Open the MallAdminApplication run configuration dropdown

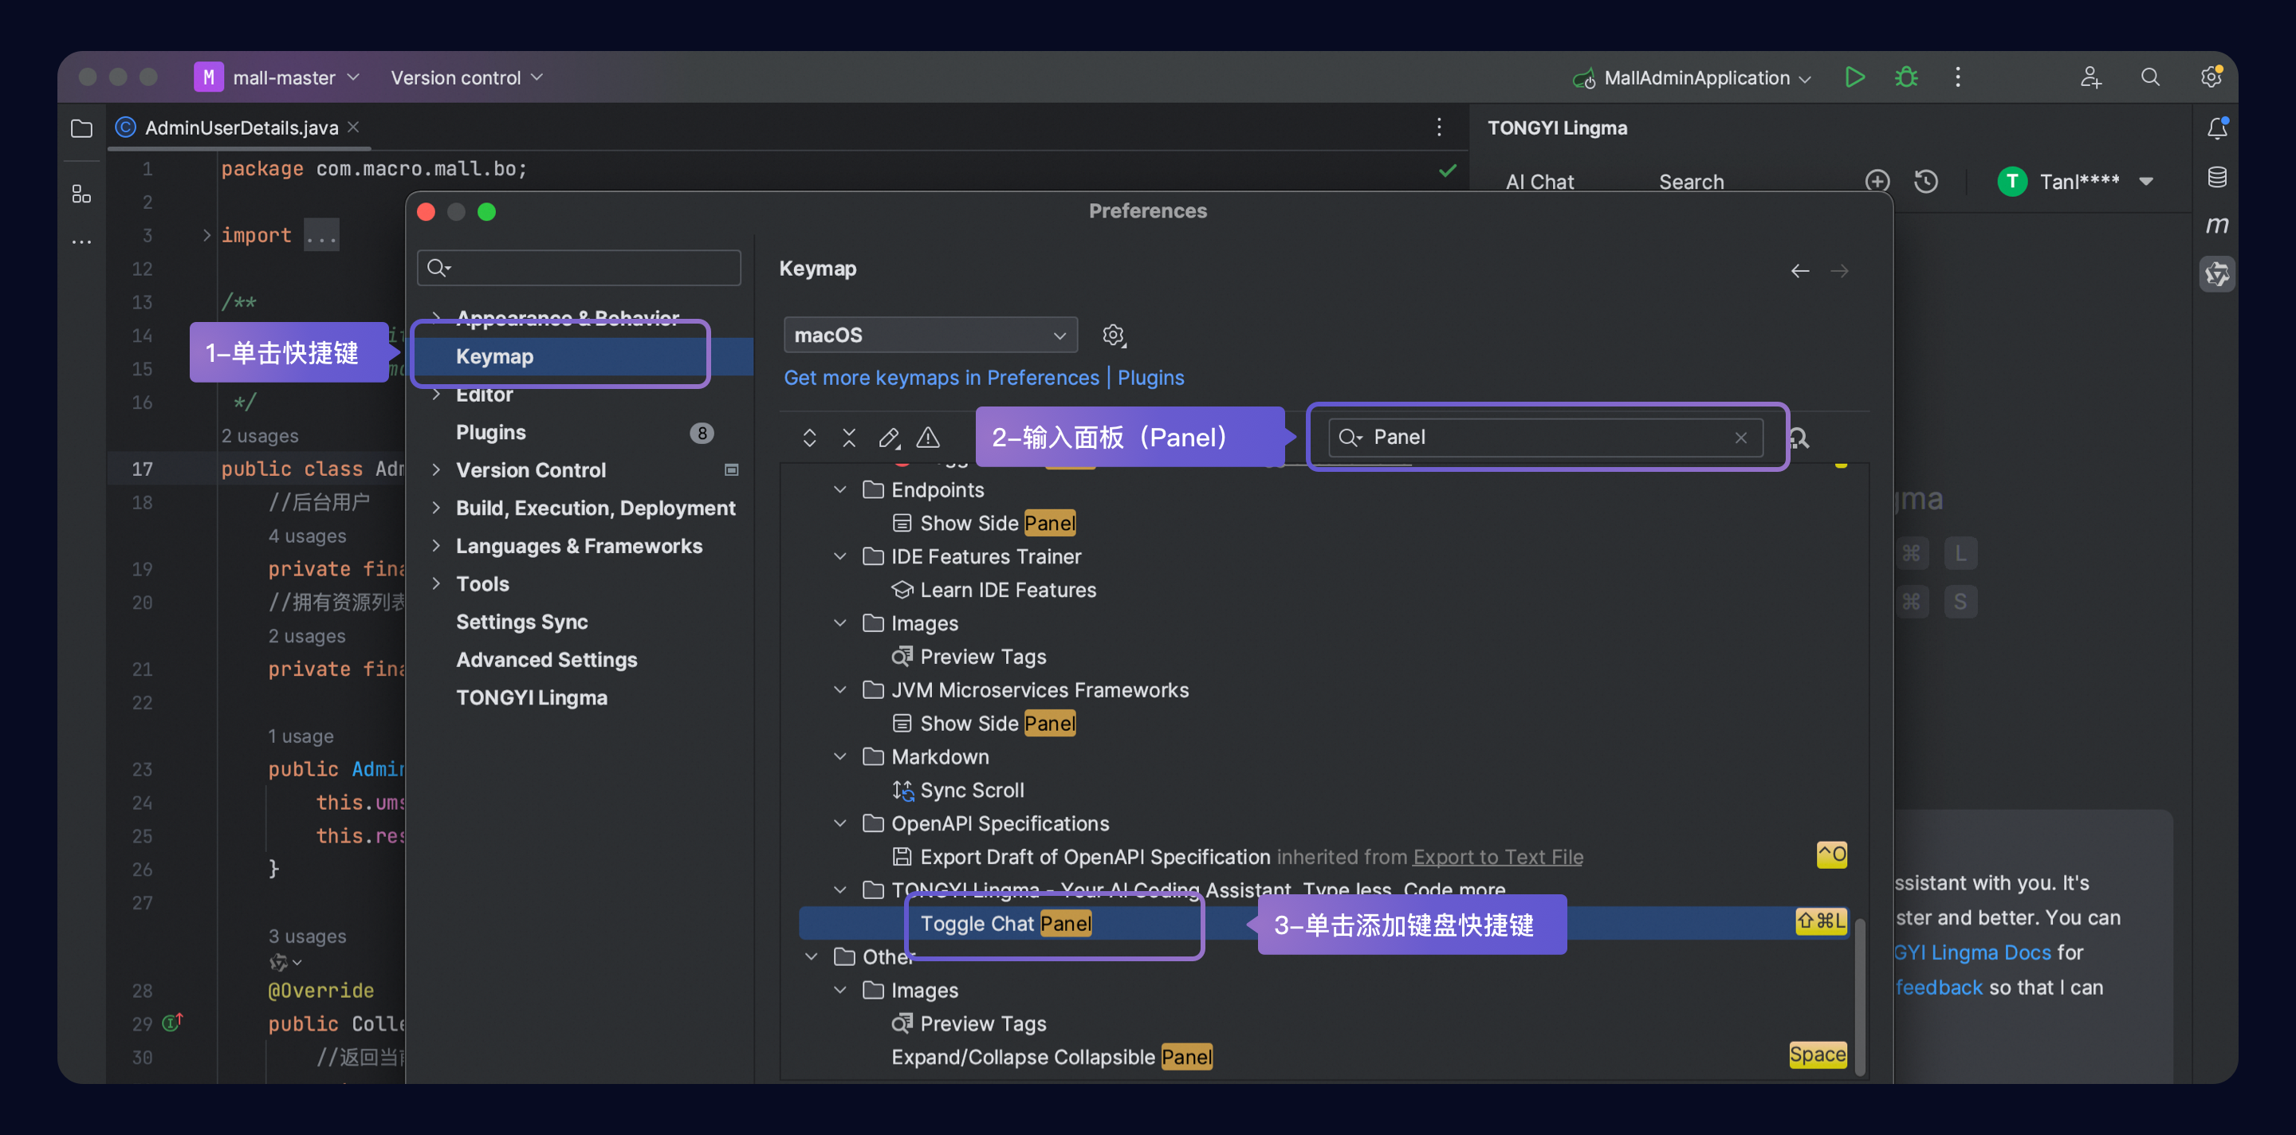[1692, 77]
